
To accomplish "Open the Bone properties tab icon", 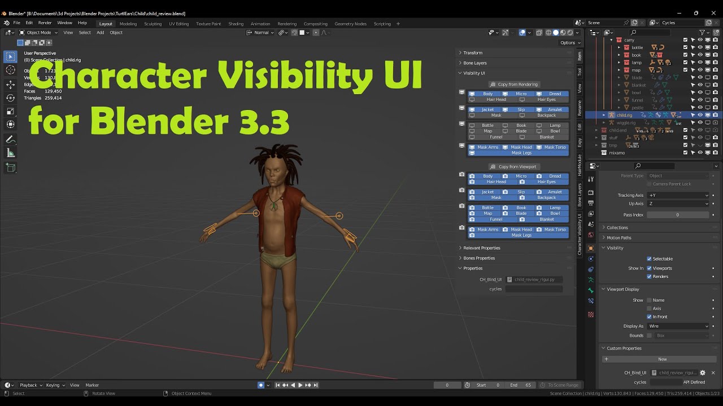I will point(591,290).
